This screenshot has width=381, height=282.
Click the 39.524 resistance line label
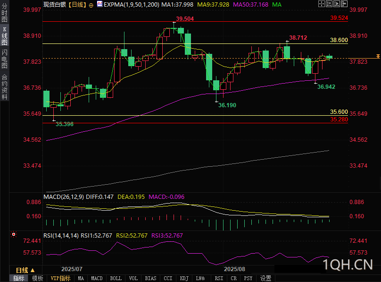(x=339, y=18)
